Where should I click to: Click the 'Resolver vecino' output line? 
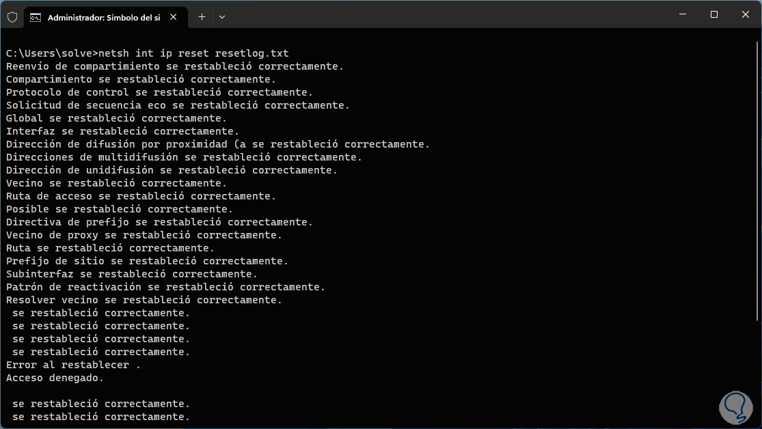144,300
